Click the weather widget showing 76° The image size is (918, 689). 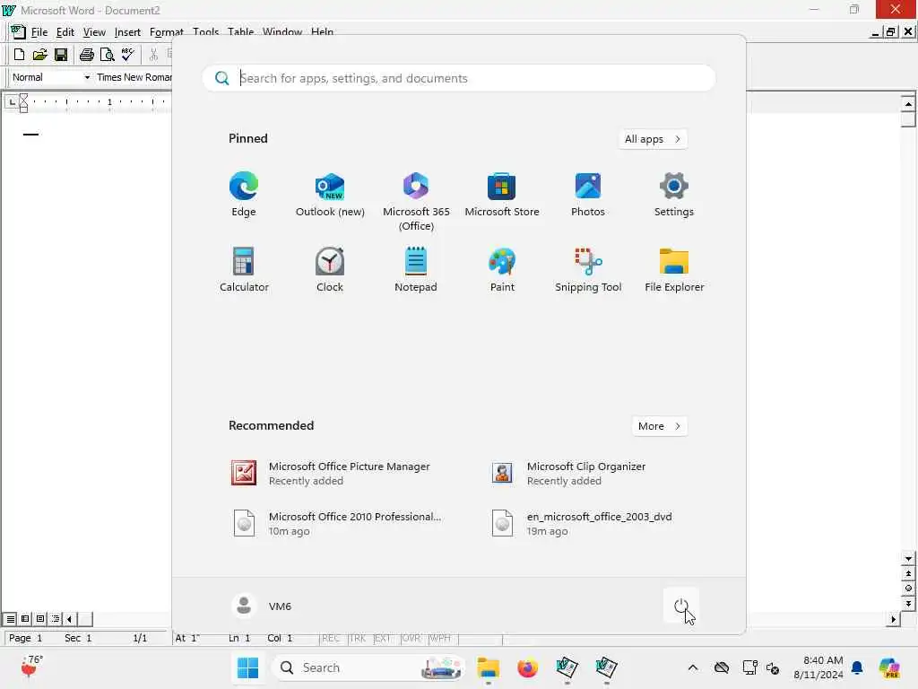(x=30, y=667)
